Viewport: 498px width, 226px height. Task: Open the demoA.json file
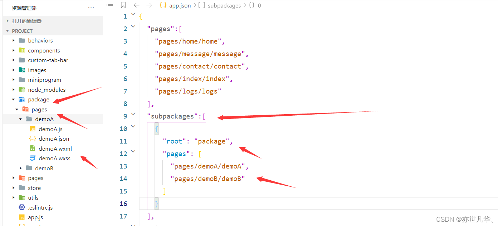(54, 139)
